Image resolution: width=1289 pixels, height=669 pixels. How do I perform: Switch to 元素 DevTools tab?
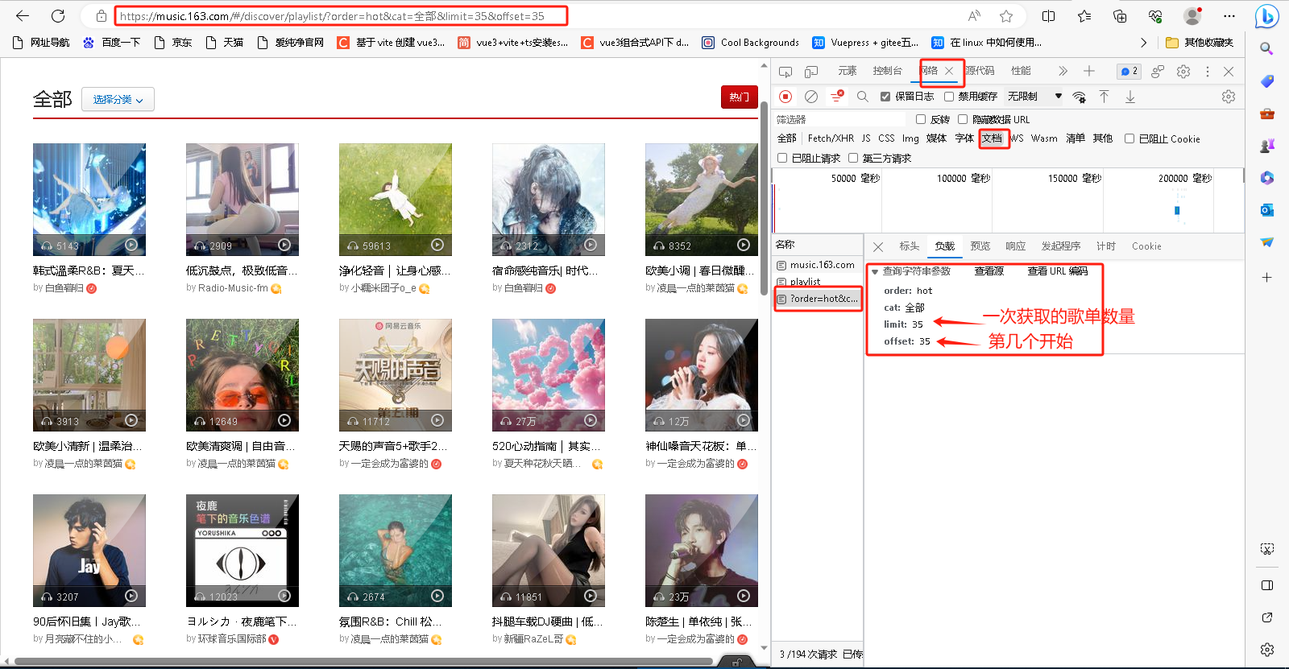(x=848, y=71)
